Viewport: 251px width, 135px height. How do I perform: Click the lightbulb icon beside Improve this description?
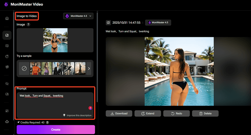pyautogui.click(x=64, y=115)
